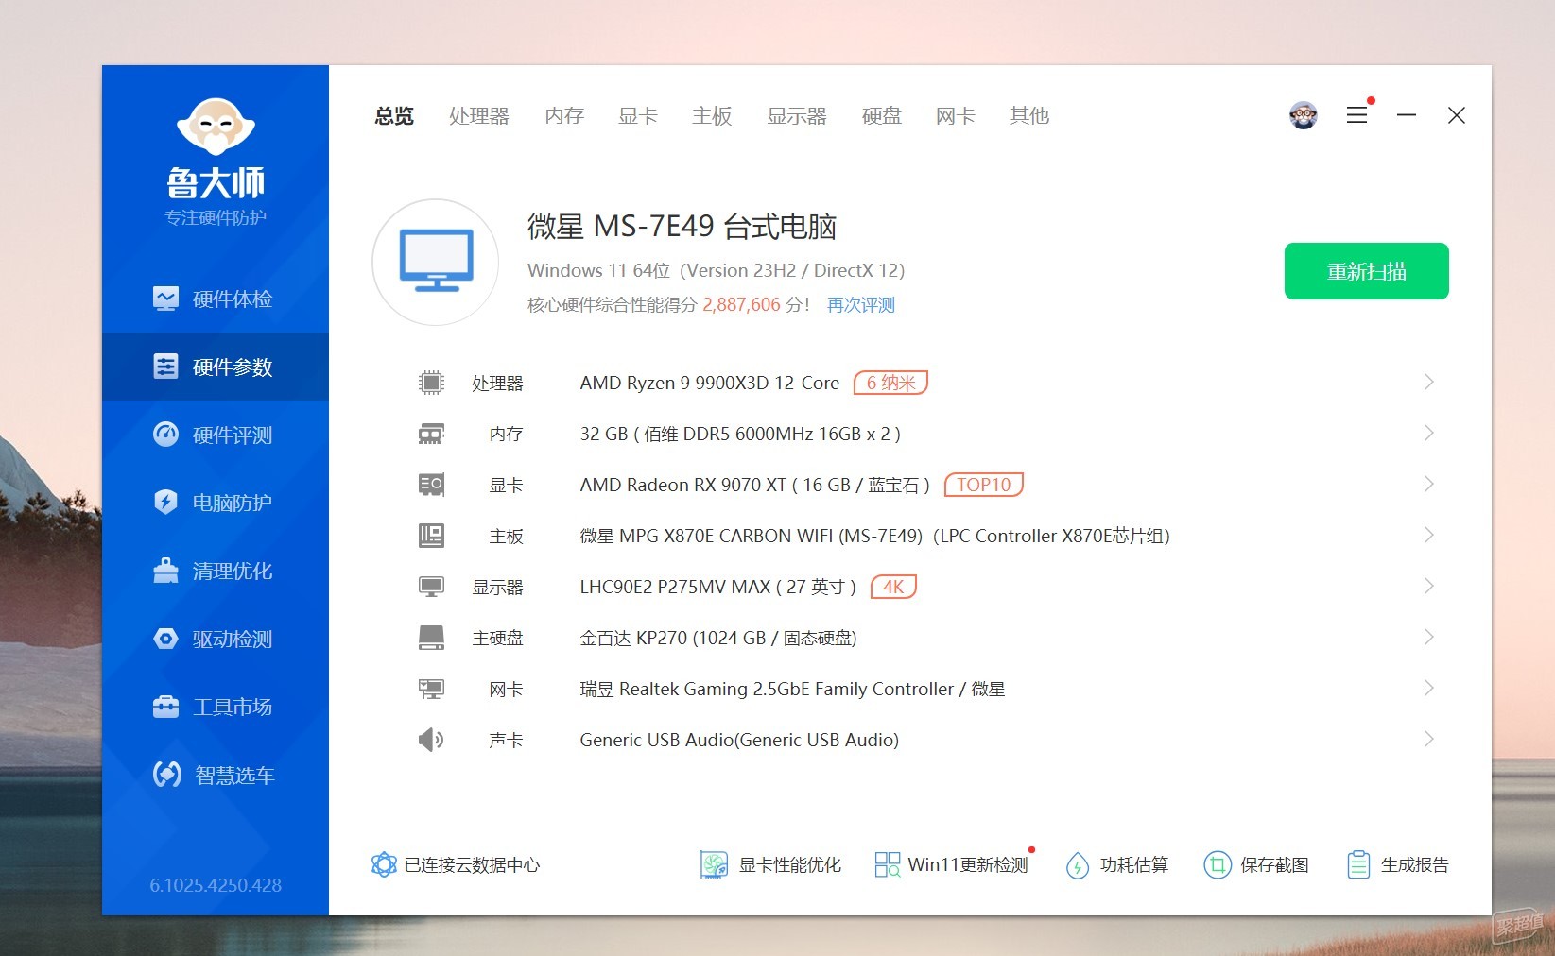The width and height of the screenshot is (1555, 956).
Task: Click the 6 纳米 badge
Action: coord(890,383)
